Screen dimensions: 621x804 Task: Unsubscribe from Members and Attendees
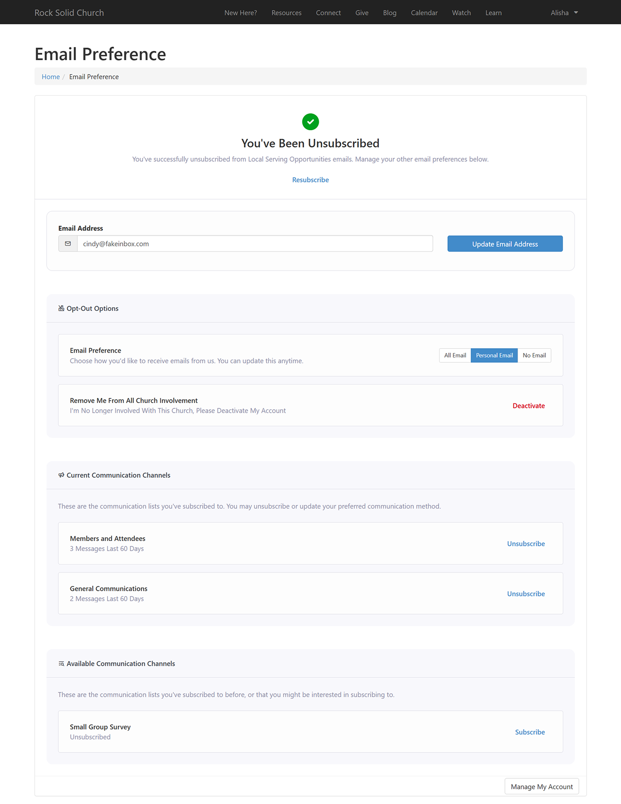point(526,544)
